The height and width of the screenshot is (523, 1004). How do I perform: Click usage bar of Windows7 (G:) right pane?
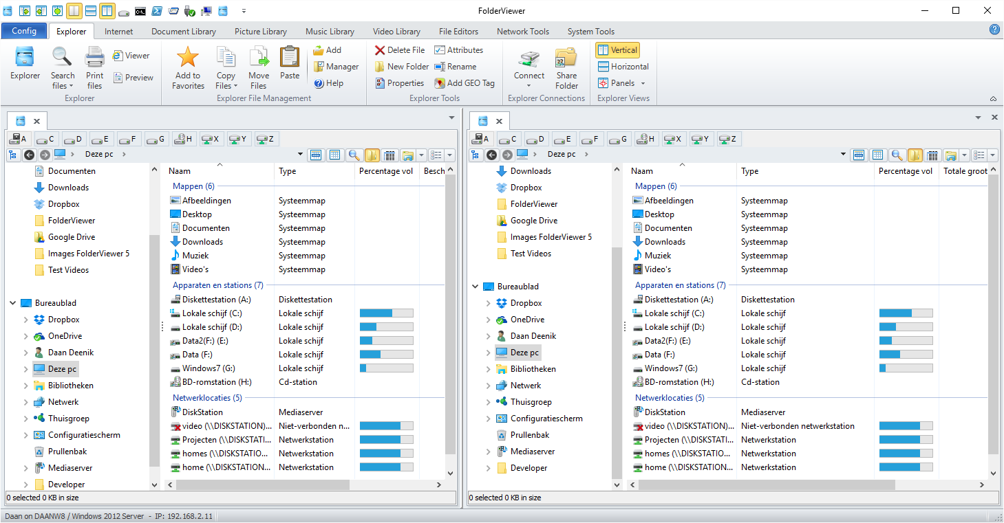click(x=906, y=368)
